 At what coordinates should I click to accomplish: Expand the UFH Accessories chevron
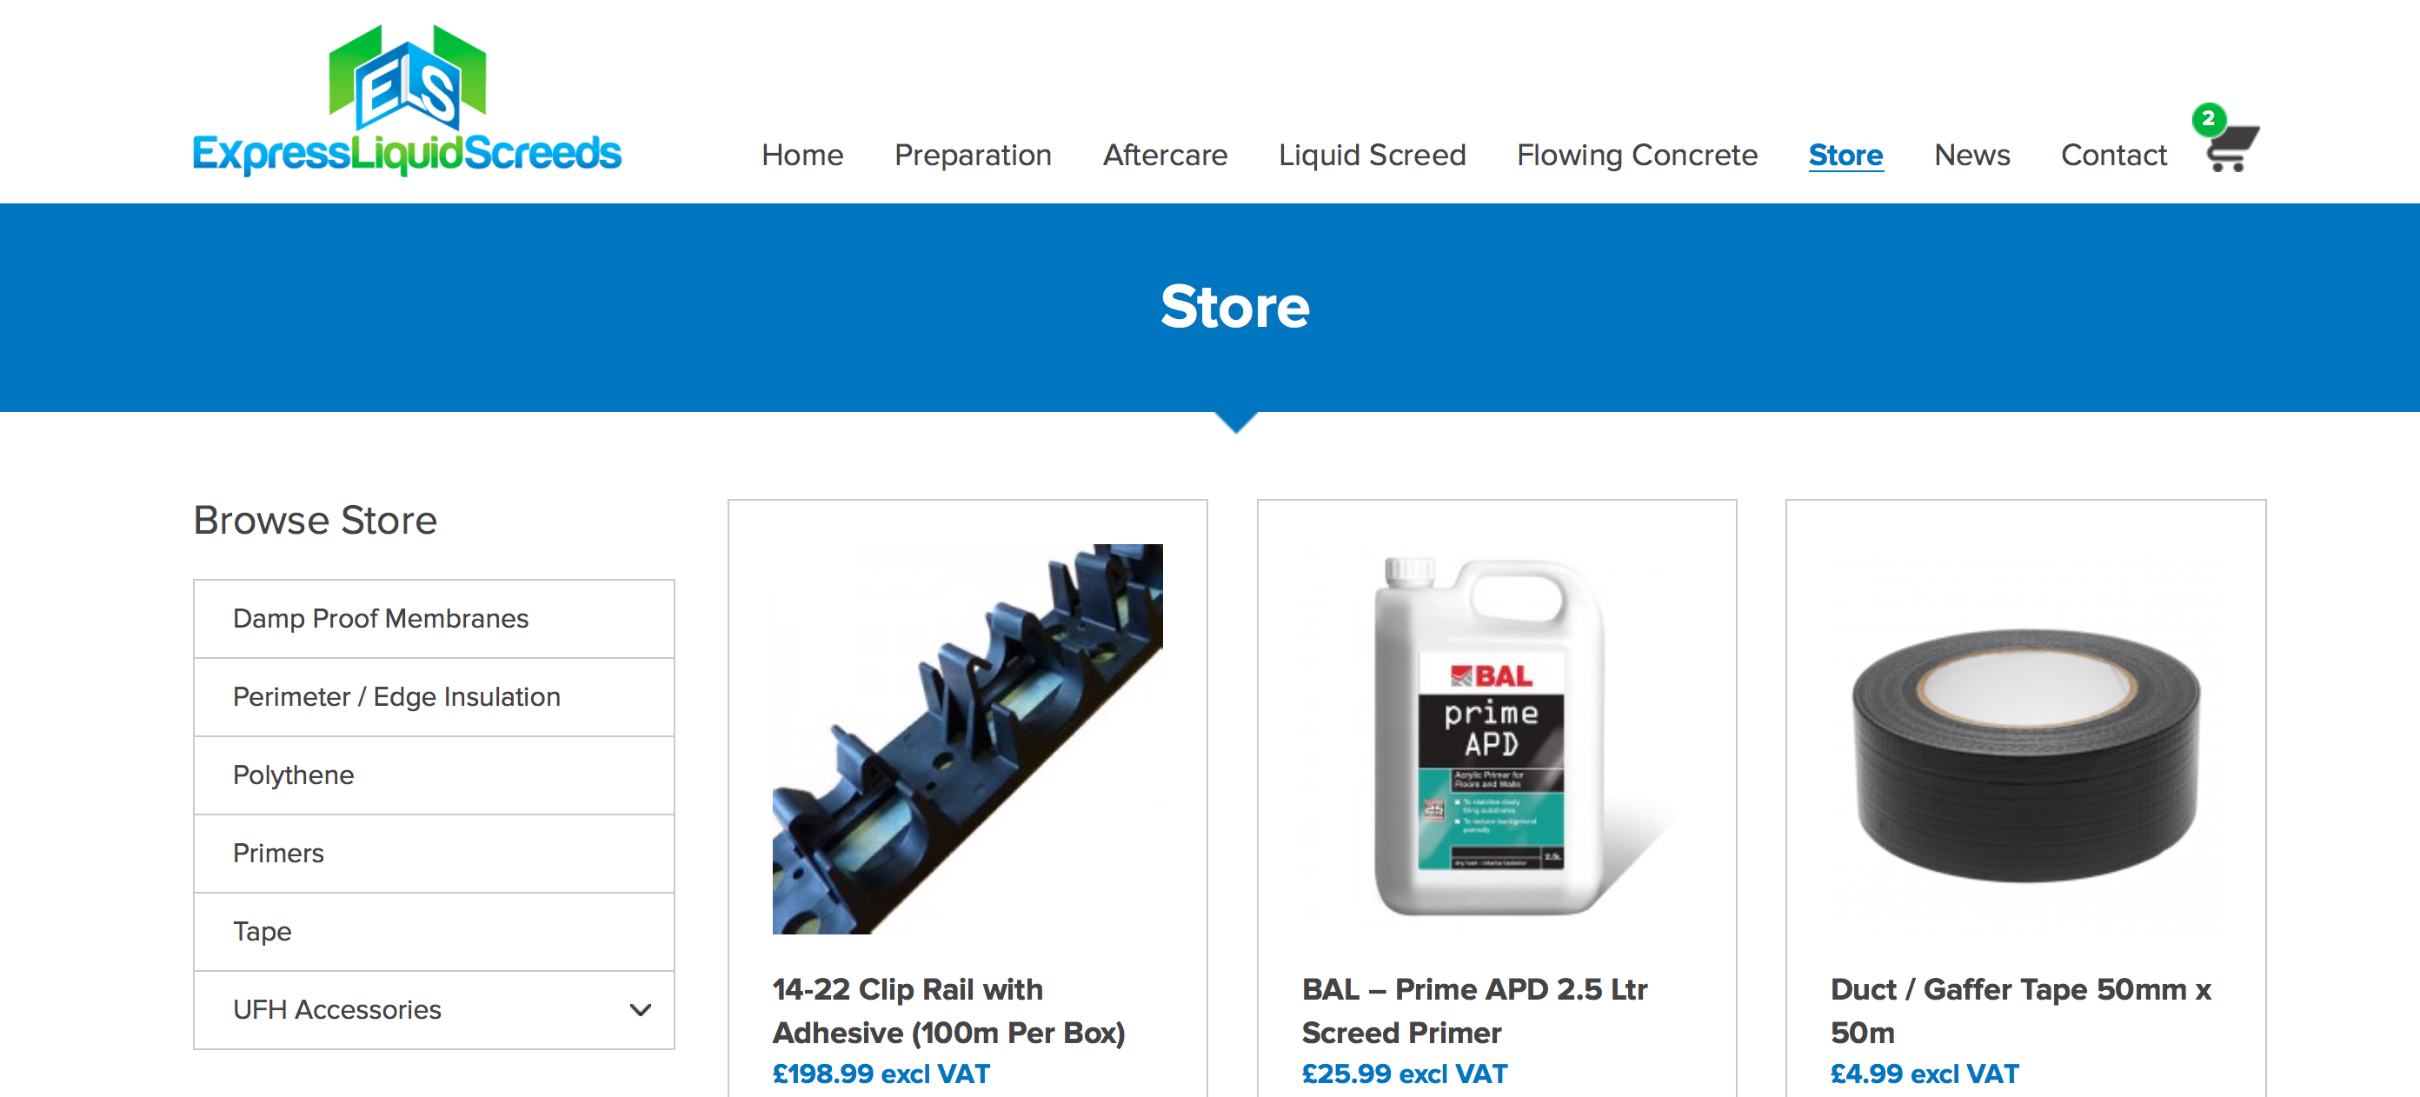click(x=640, y=1010)
